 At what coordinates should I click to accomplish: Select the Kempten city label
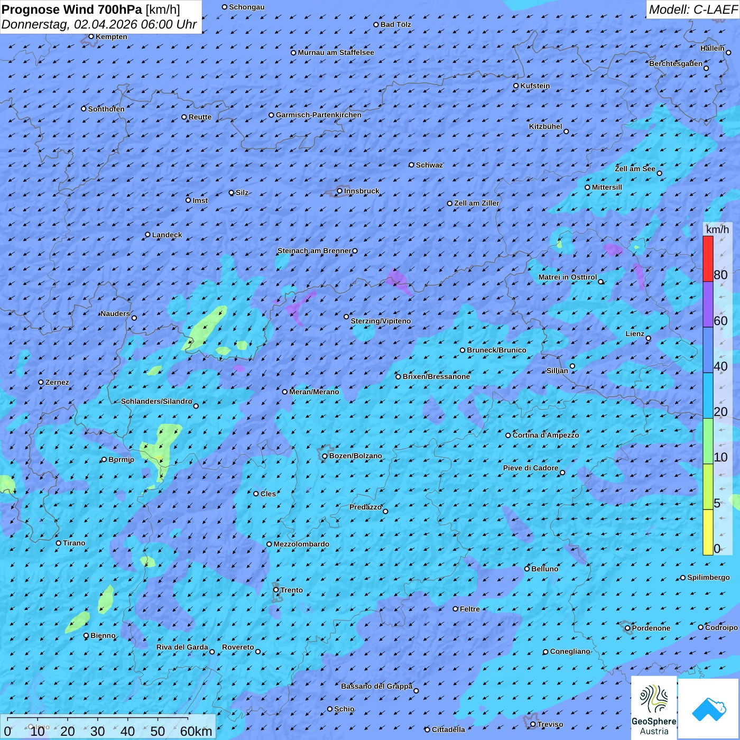click(112, 36)
